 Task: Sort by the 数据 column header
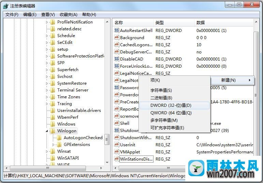[x=224, y=22]
